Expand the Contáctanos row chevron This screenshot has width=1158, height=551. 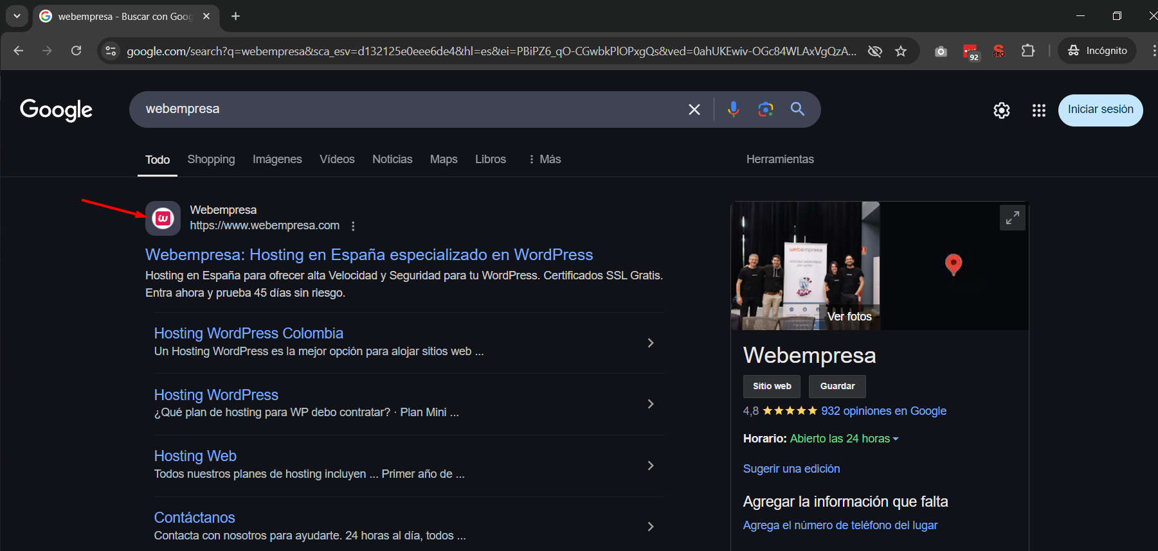tap(651, 527)
